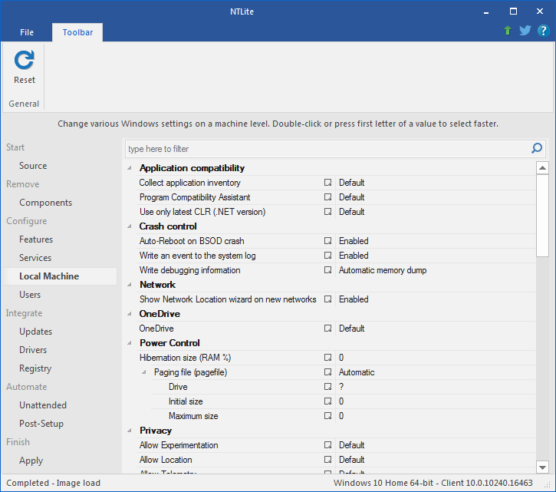The width and height of the screenshot is (556, 492).
Task: Click the 'type here to filter' field
Action: [x=328, y=149]
